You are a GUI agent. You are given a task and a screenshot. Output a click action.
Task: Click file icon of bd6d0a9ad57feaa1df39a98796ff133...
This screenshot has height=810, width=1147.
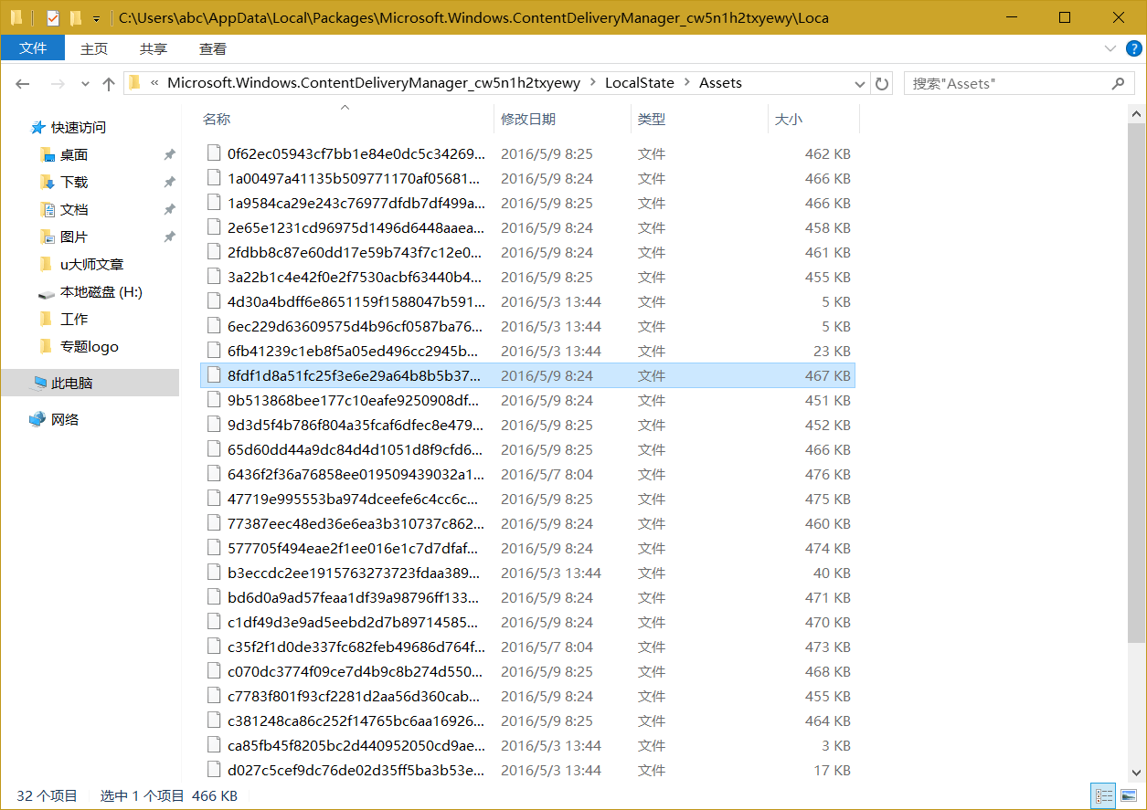coord(214,597)
